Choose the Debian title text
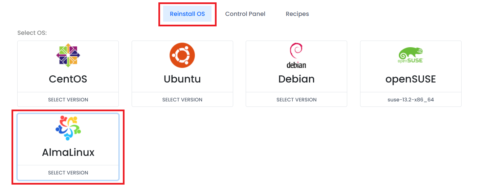 point(296,79)
